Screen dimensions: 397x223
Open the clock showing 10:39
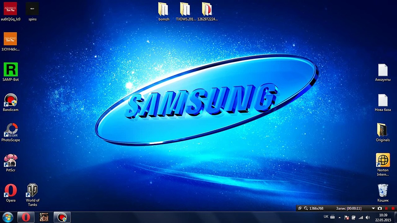[383, 217]
